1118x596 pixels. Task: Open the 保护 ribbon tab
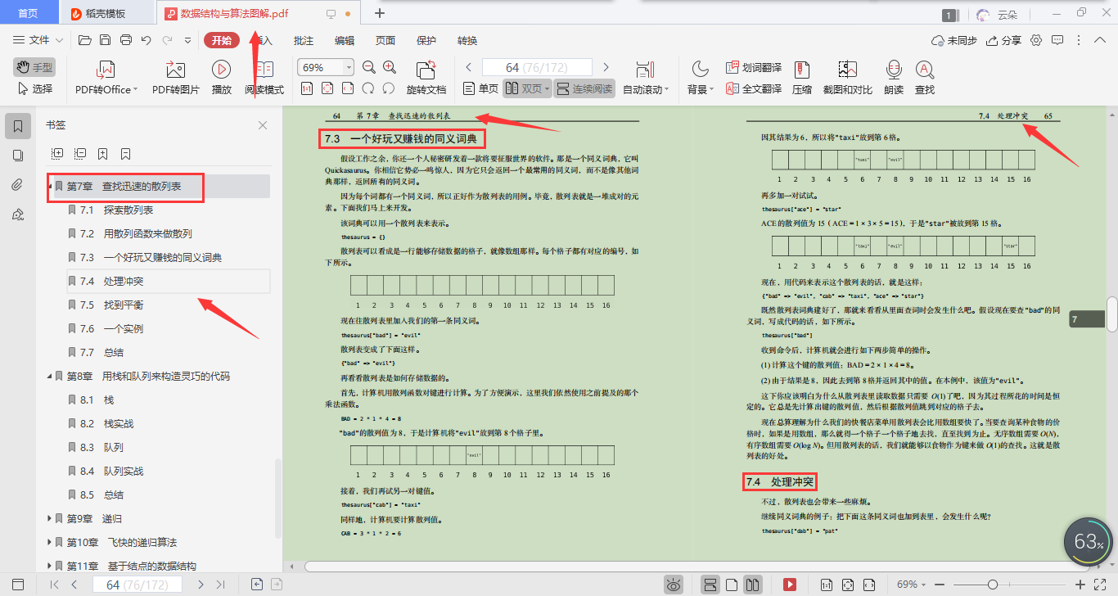pyautogui.click(x=426, y=40)
